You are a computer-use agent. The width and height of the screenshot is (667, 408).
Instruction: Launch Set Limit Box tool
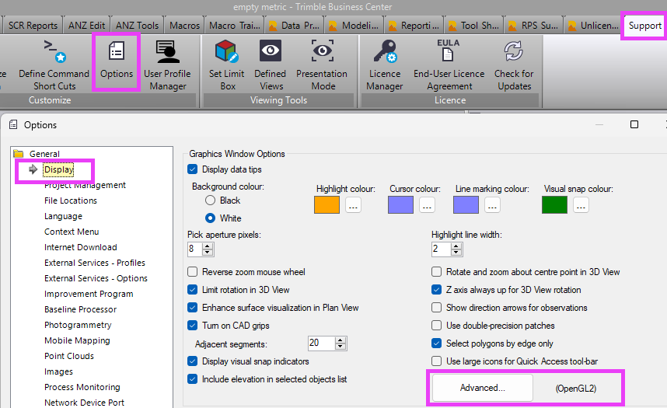pos(226,65)
